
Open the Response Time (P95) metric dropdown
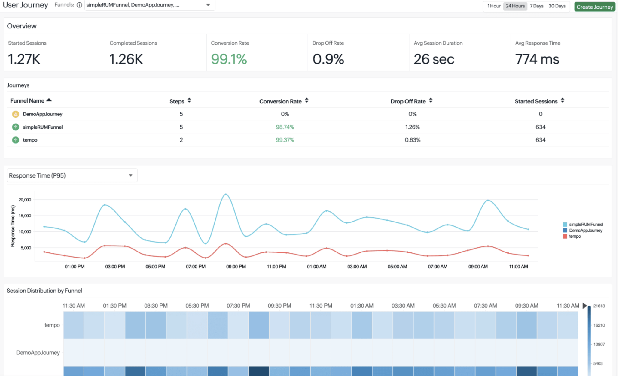point(72,175)
